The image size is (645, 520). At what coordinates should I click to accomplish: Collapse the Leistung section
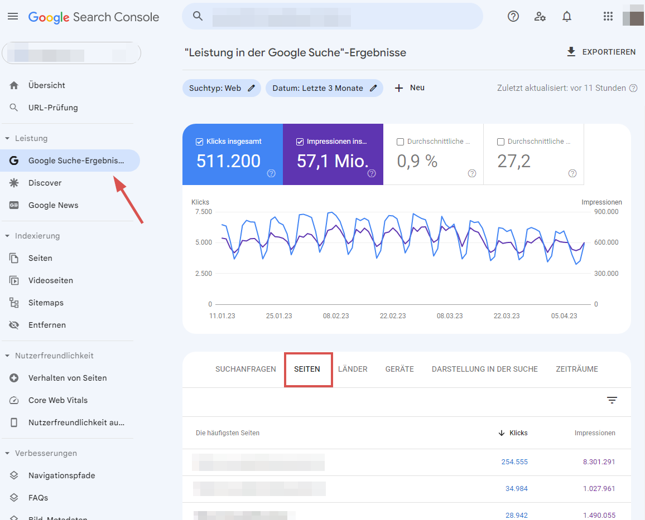pos(7,138)
